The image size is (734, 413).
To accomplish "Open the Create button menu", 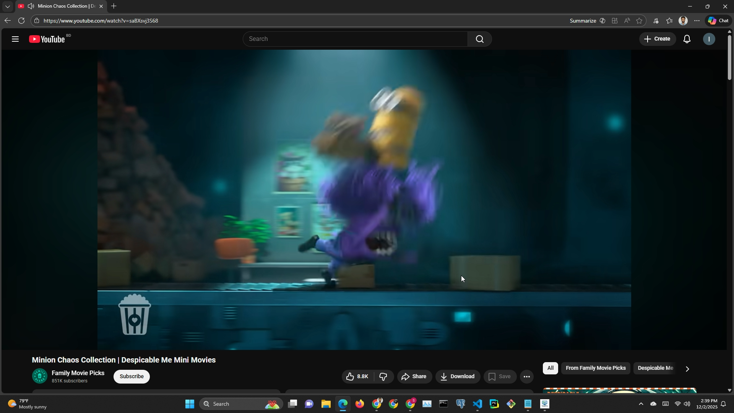I will pos(657,39).
